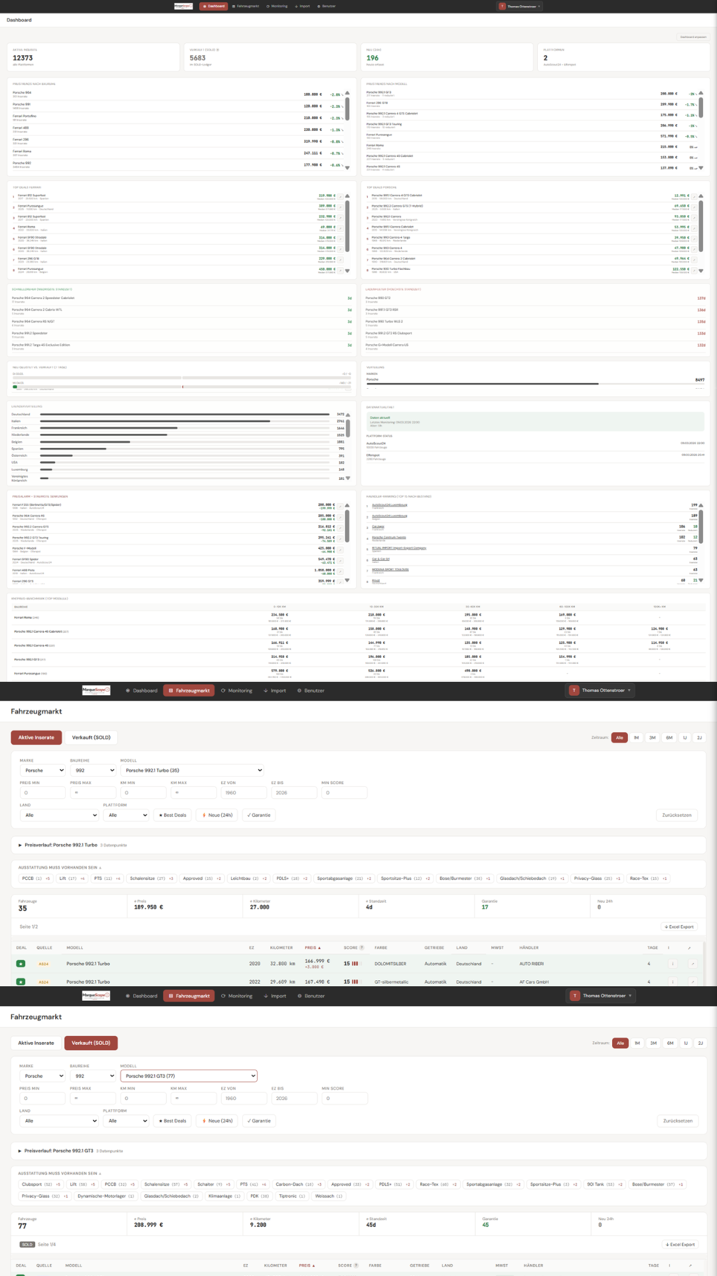Click the Deutschland country distribution bar
The height and width of the screenshot is (1276, 717).
click(185, 414)
